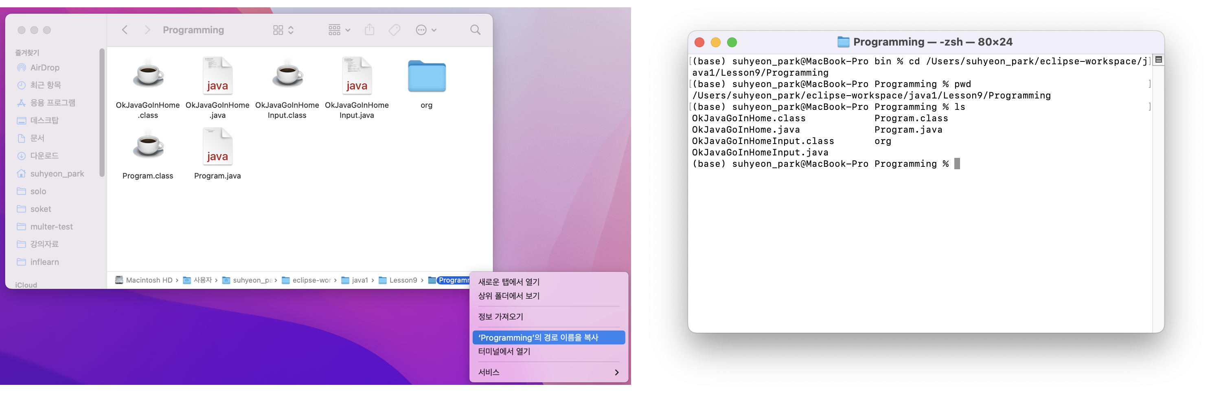
Task: Choose 'Programming'의 경로 이름을 복사
Action: [549, 338]
